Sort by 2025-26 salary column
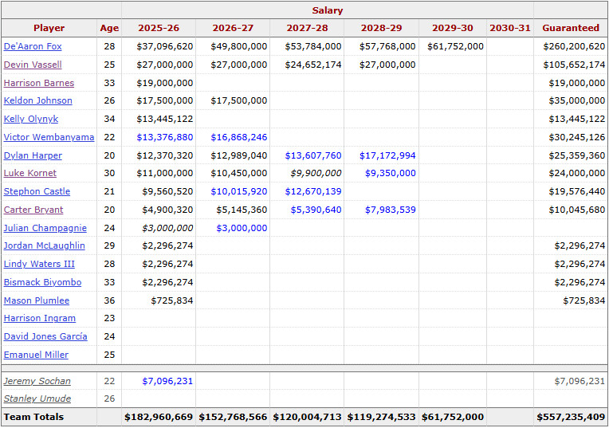This screenshot has height=428, width=609. tap(159, 28)
